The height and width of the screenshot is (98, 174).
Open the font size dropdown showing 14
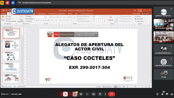[x=50, y=17]
